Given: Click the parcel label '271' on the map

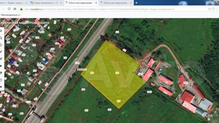Looking at the screenshot, I should 34,45.
